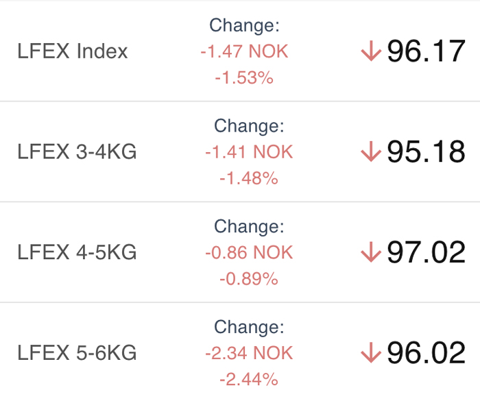Click the down arrow beside 96.02

pyautogui.click(x=371, y=352)
